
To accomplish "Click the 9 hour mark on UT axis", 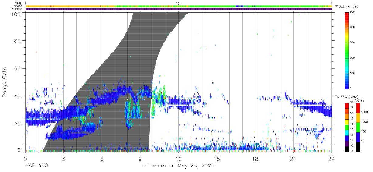I will (140, 159).
